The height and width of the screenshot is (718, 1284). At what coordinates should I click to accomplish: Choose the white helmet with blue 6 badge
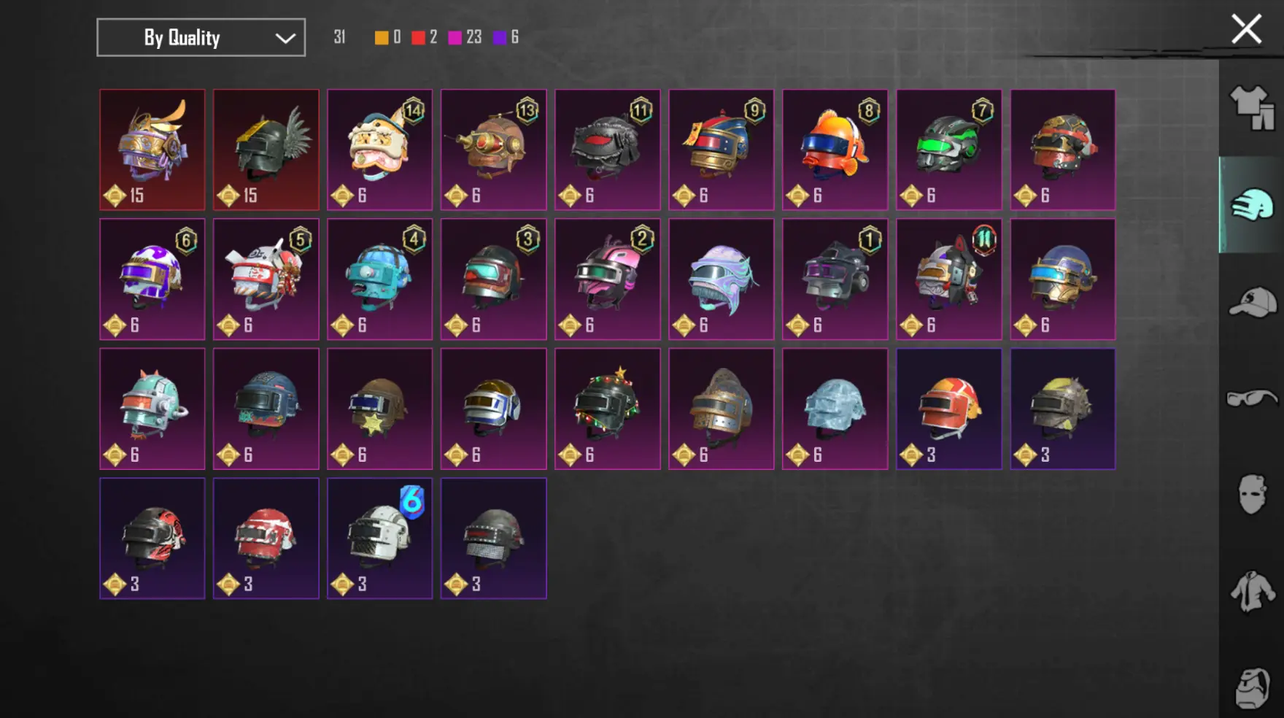tap(380, 538)
